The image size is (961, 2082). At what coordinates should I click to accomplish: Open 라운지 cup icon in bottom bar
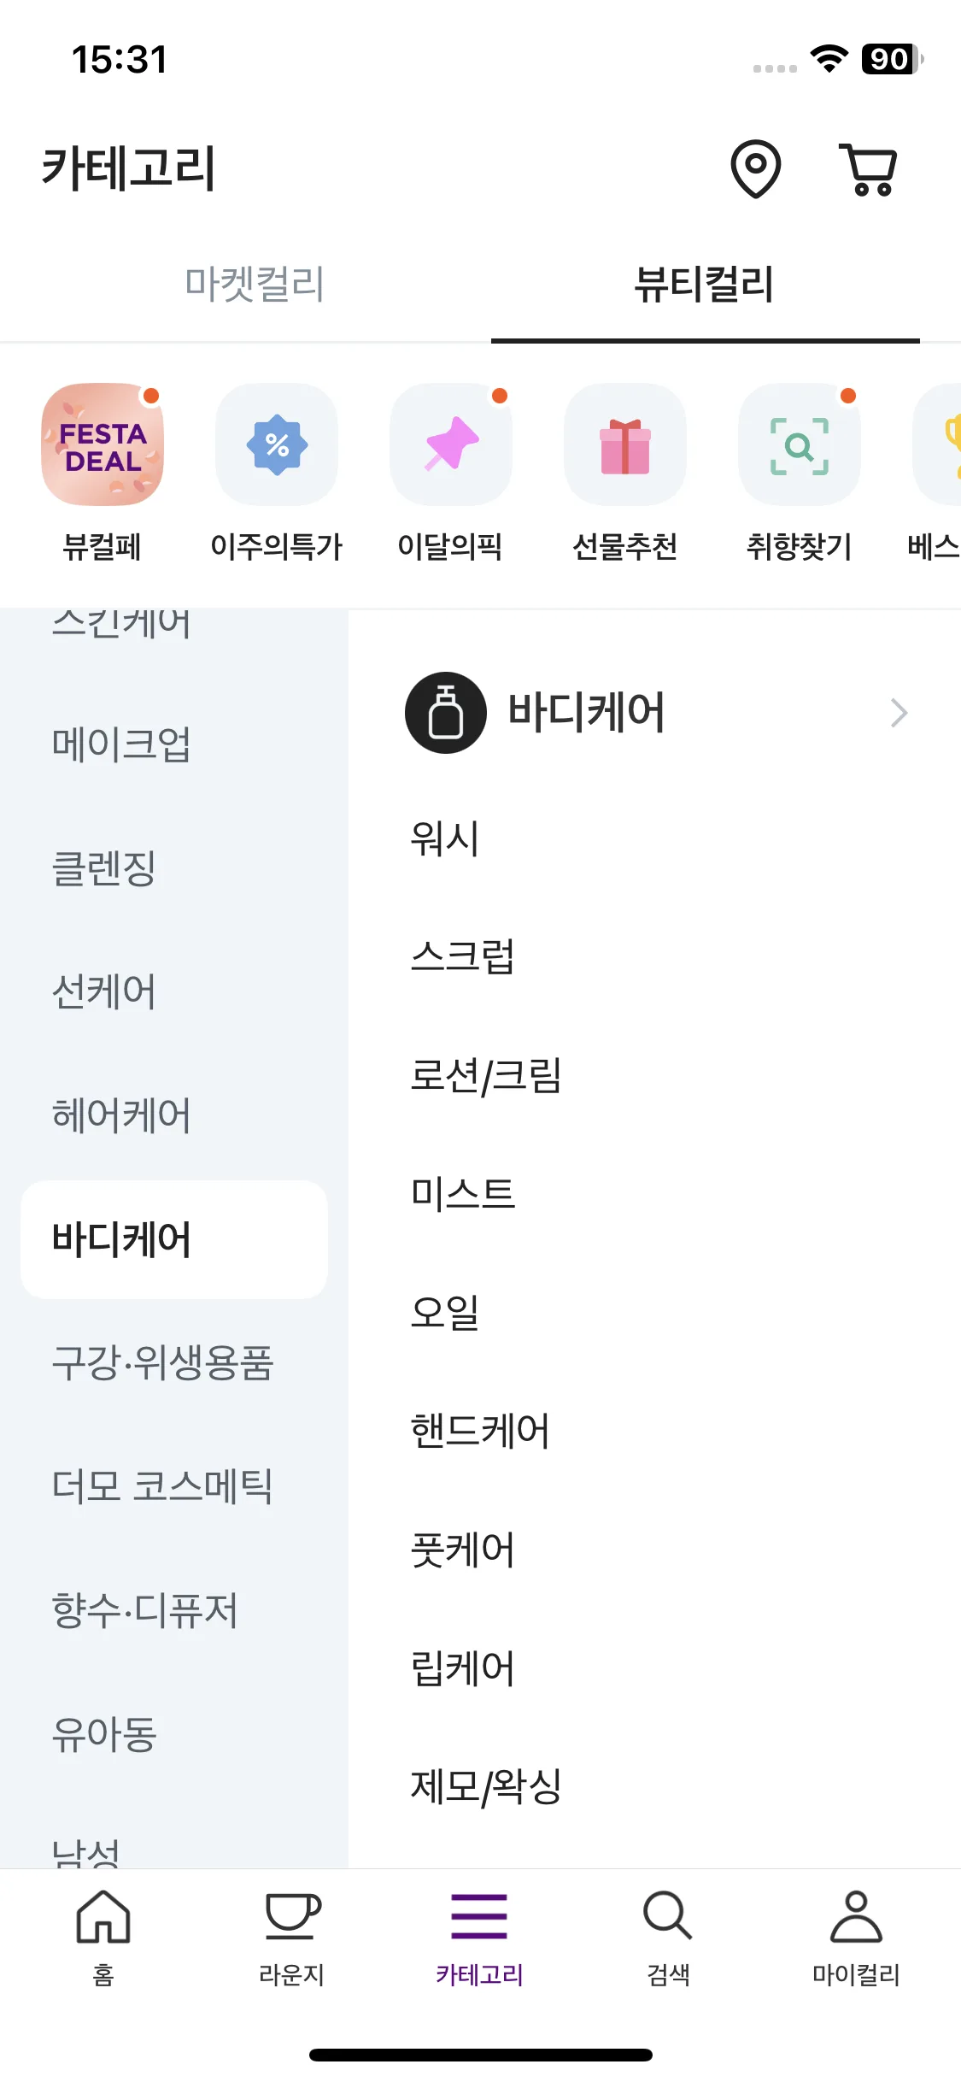tap(292, 1915)
